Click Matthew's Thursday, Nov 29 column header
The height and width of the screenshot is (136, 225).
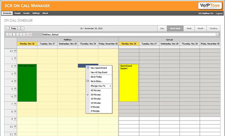[88, 44]
